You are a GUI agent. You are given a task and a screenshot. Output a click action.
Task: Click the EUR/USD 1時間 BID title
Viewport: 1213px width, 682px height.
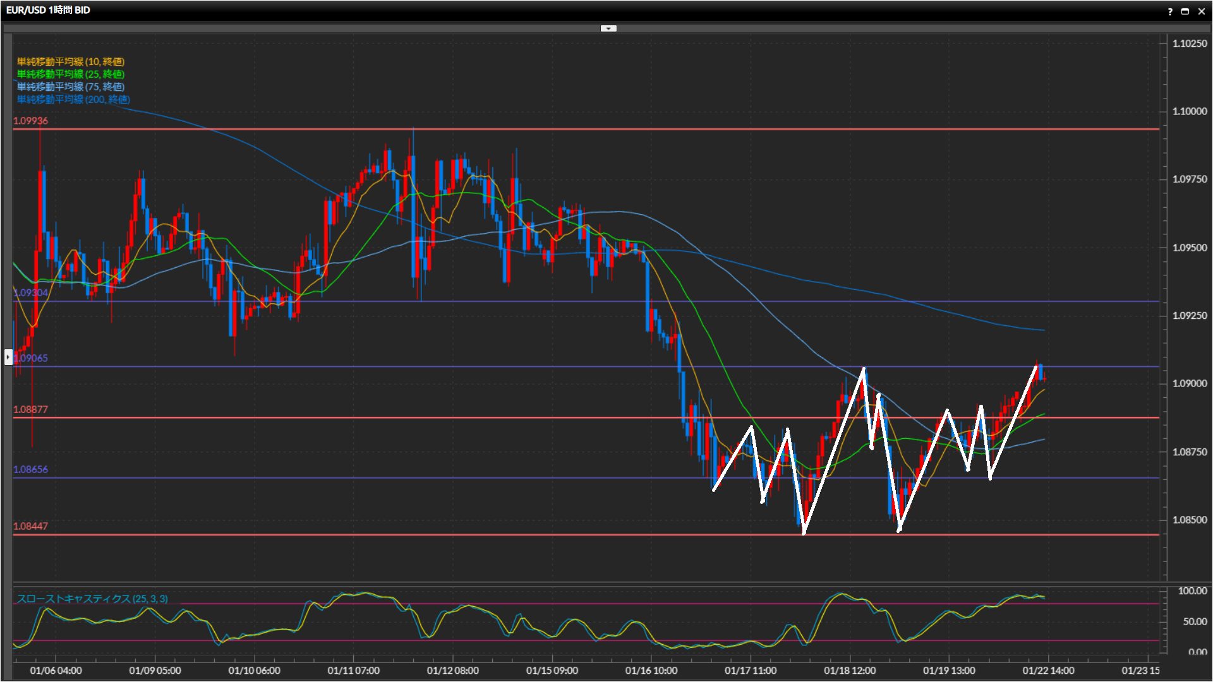click(x=48, y=10)
